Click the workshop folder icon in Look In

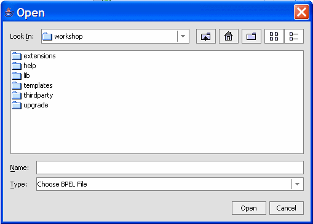click(x=47, y=36)
